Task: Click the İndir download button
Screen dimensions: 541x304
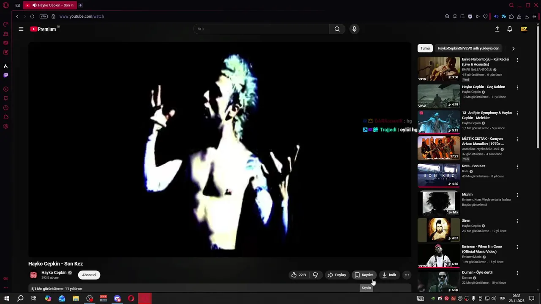Action: click(389, 275)
